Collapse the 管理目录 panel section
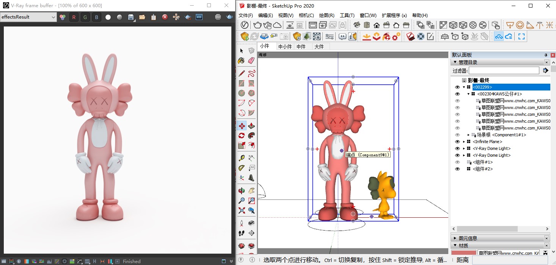Image resolution: width=556 pixels, height=265 pixels. point(455,62)
